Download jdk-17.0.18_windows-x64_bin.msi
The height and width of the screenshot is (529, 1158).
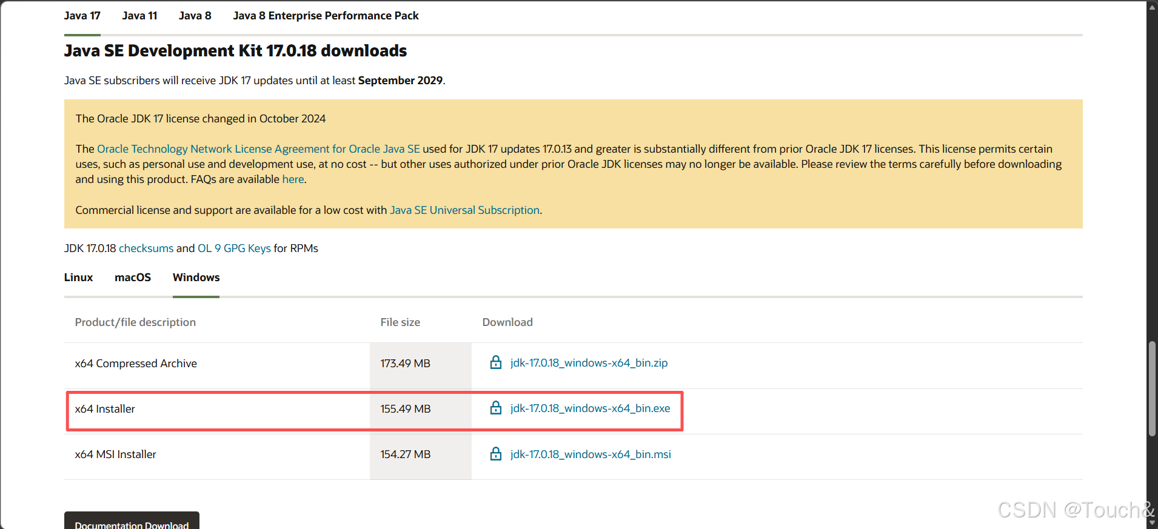tap(591, 454)
